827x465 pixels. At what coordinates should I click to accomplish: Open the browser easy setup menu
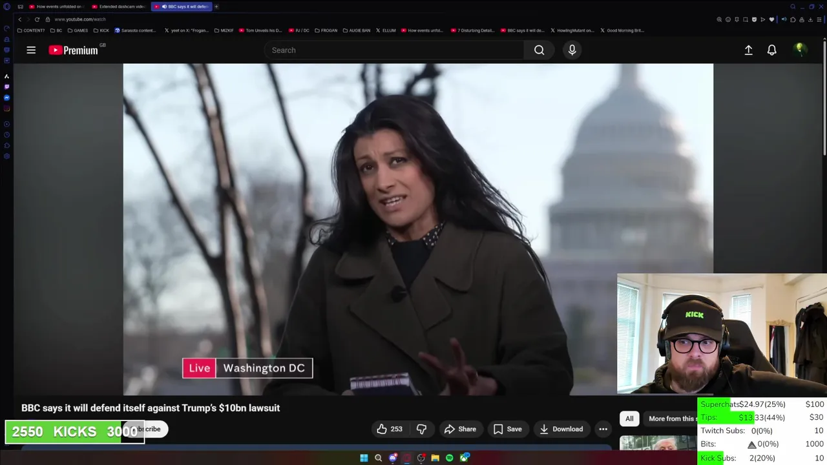tap(819, 19)
